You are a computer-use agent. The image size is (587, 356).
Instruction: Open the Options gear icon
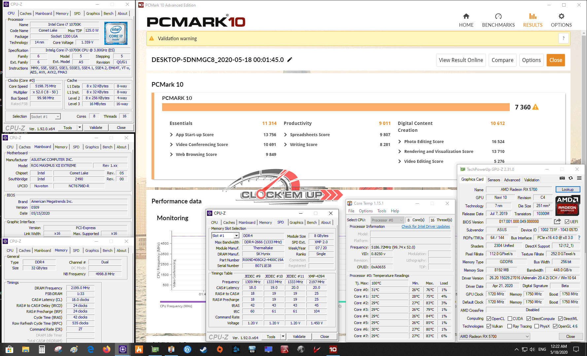[561, 16]
